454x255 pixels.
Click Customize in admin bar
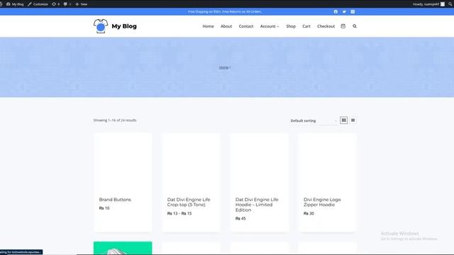(x=38, y=4)
